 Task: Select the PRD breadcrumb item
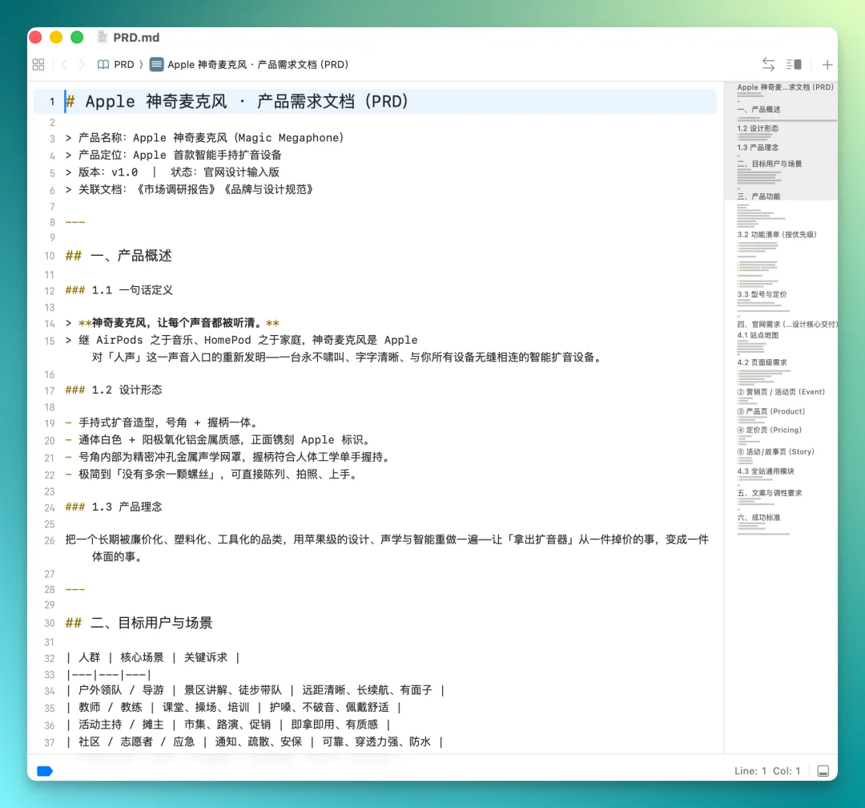click(x=124, y=65)
